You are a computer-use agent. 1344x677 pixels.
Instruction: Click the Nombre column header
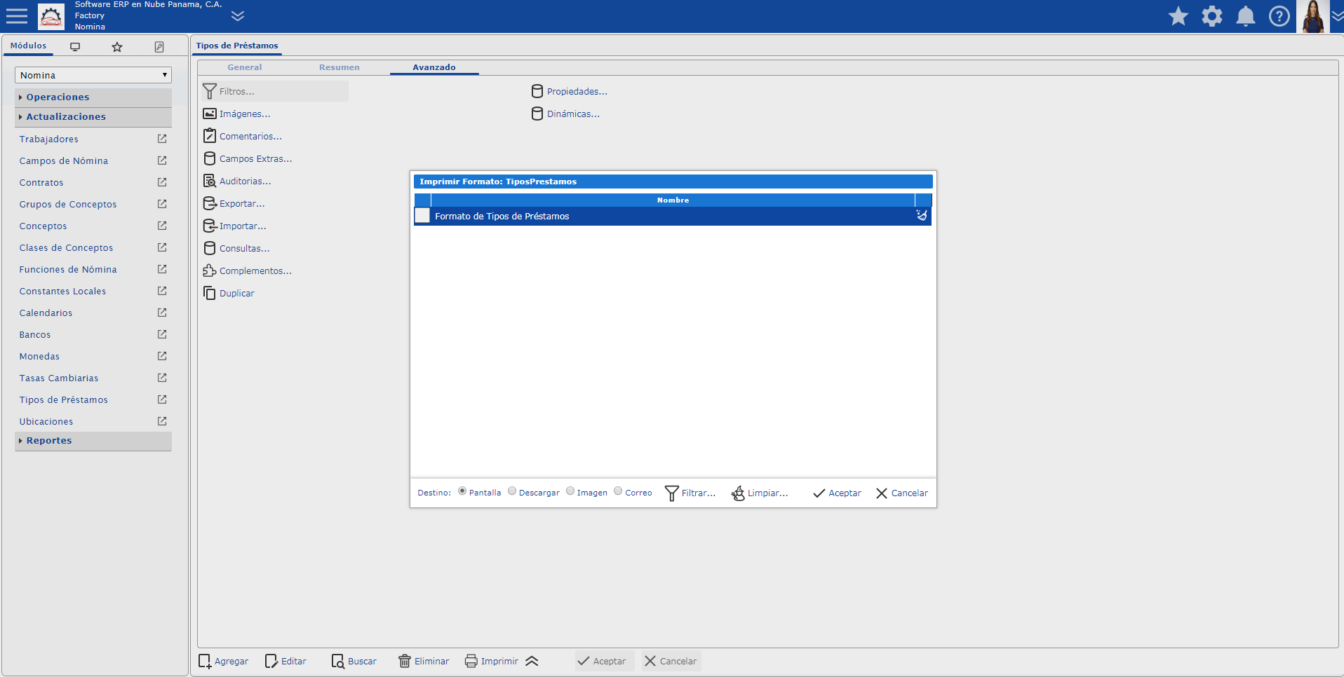point(673,200)
